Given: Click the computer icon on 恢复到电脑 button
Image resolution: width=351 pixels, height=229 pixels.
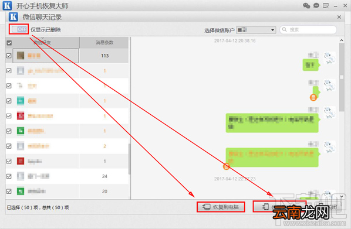Looking at the screenshot, I should (207, 207).
